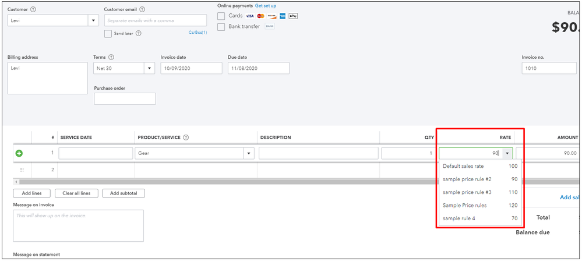Image resolution: width=582 pixels, height=261 pixels.
Task: Choose Default sales rate from list
Action: (x=480, y=166)
